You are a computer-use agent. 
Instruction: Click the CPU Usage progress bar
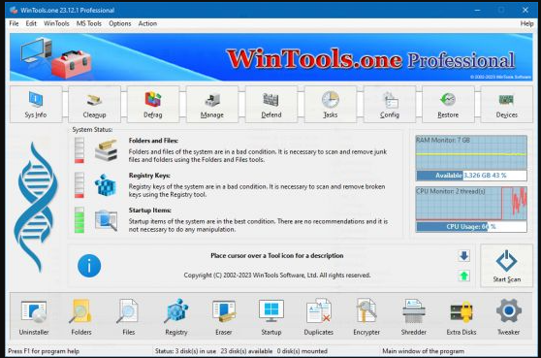tap(471, 226)
